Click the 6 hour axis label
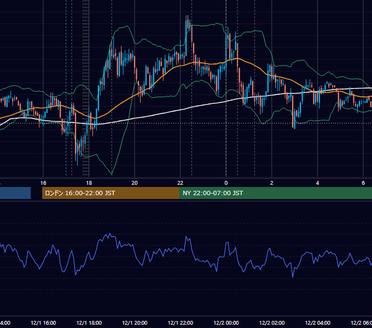The width and height of the screenshot is (372, 328). [363, 183]
